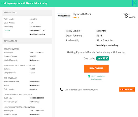Click the green checkmark icon beside FREE cancellation
The width and height of the screenshot is (138, 117).
(89, 76)
